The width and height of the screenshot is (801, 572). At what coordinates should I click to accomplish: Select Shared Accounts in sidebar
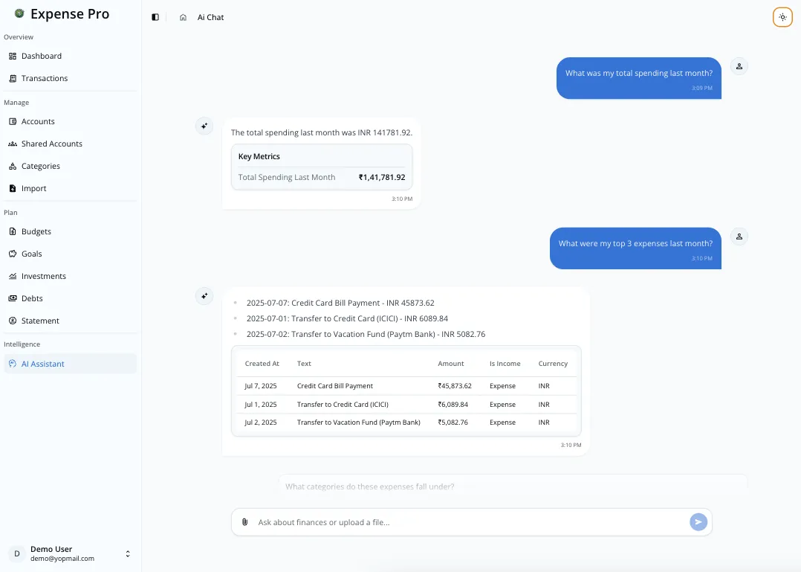71,144
